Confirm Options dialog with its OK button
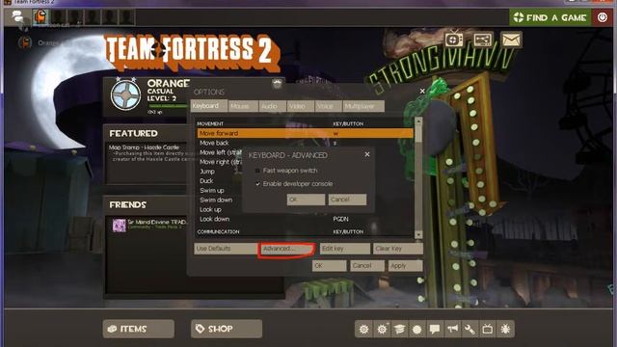This screenshot has height=347, width=617. pyautogui.click(x=330, y=266)
